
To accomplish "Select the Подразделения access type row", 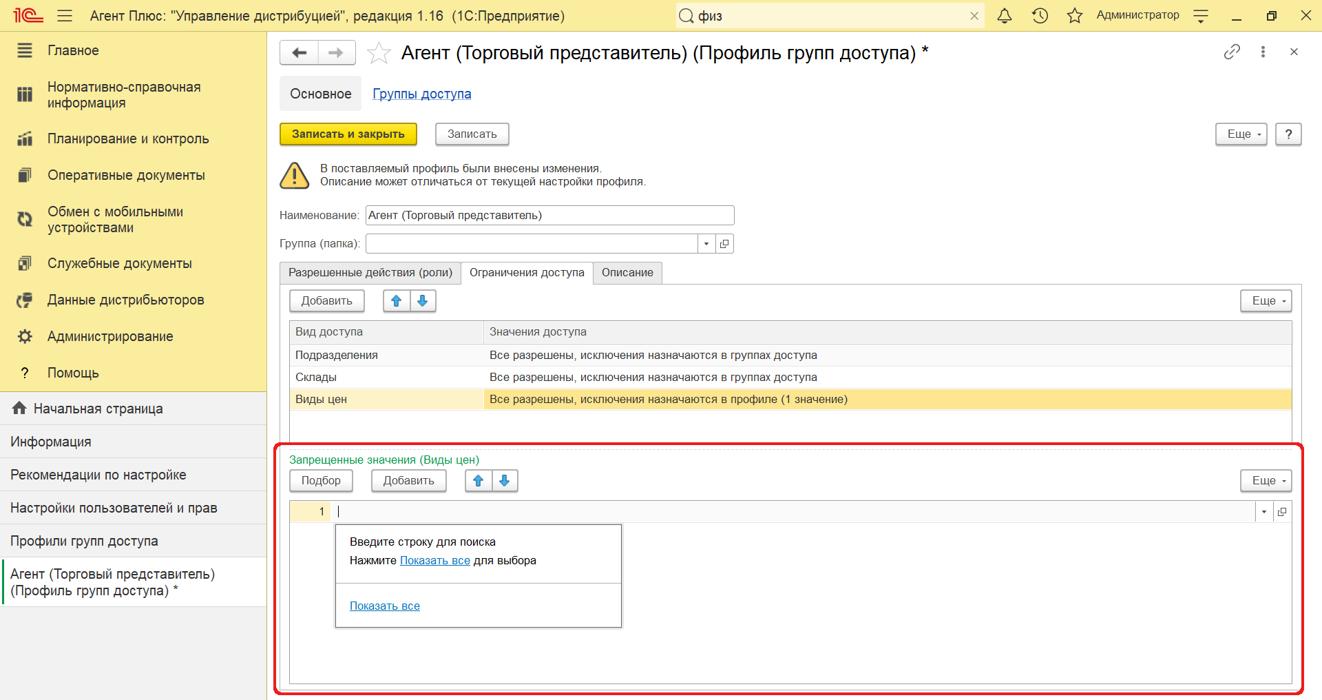I will click(x=790, y=356).
